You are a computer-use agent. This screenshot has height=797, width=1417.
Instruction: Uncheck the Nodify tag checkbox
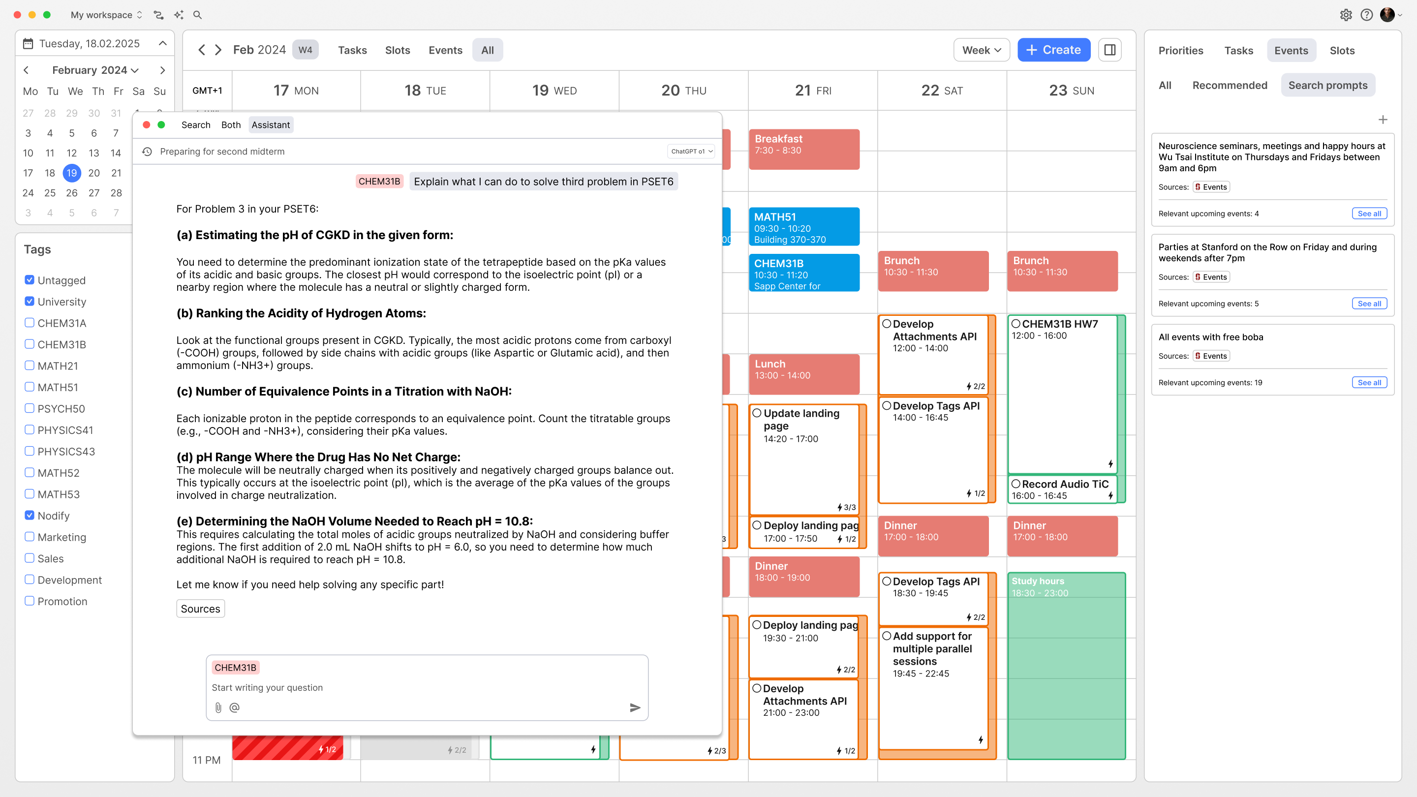pos(30,516)
